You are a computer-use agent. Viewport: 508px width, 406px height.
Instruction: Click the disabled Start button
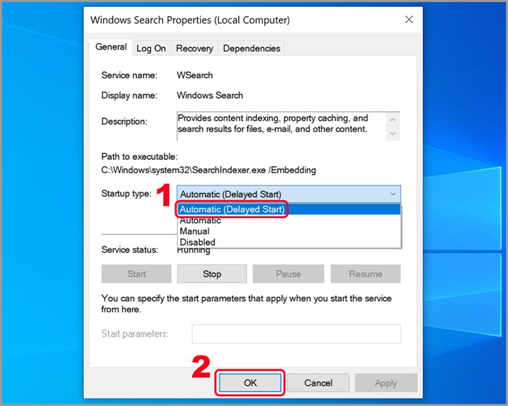136,273
